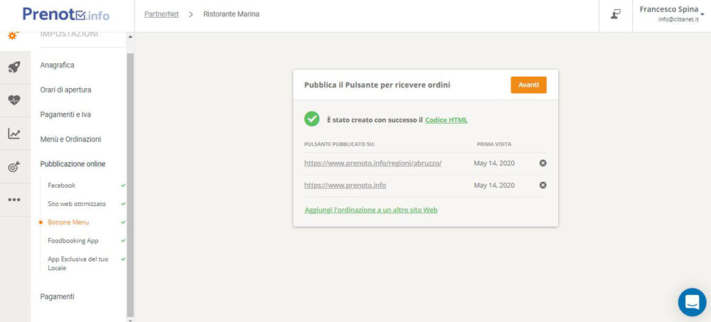Open the line chart statistics icon

point(14,134)
